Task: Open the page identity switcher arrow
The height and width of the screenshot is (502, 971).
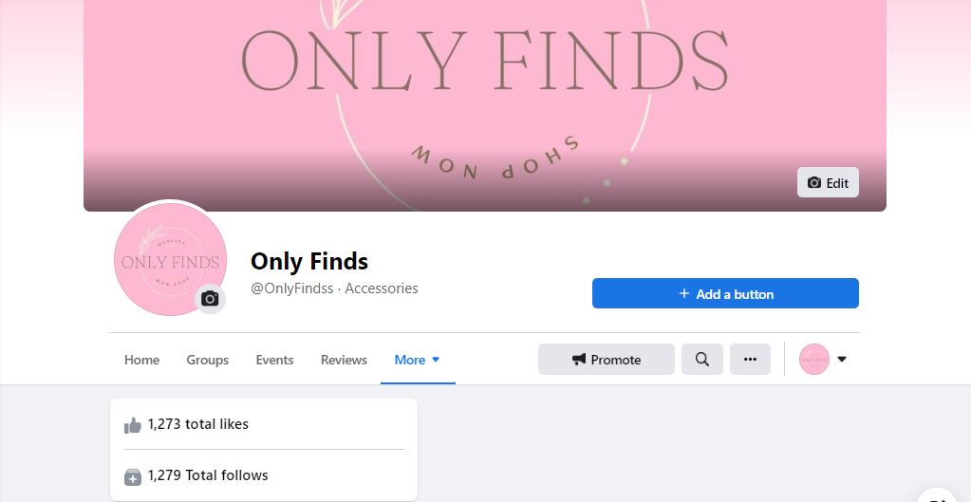Action: coord(842,359)
